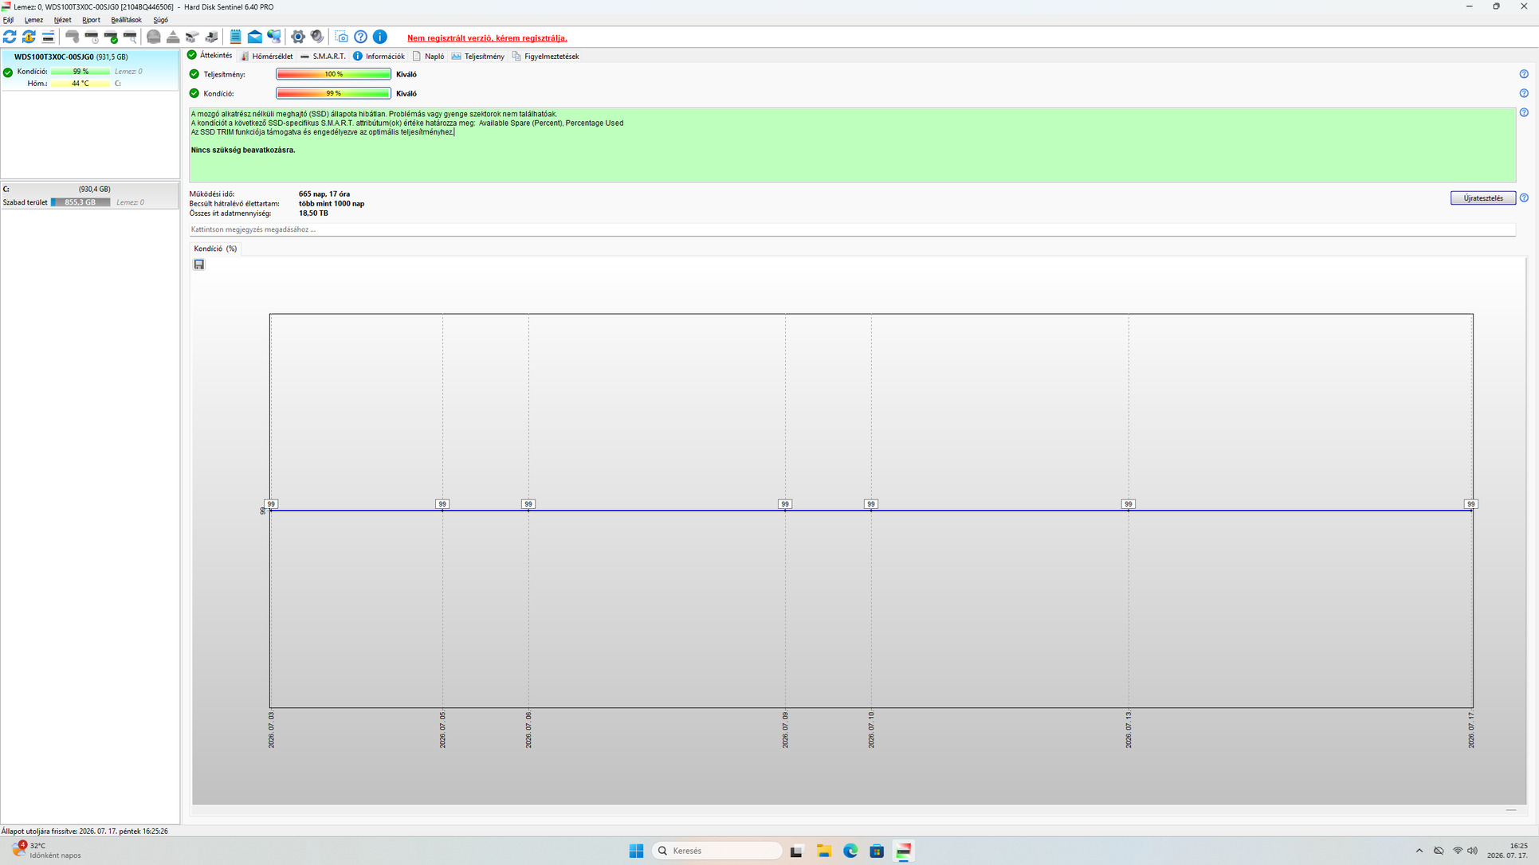Click the speaker sound alert toolbar icon
The width and height of the screenshot is (1539, 865).
click(x=317, y=37)
